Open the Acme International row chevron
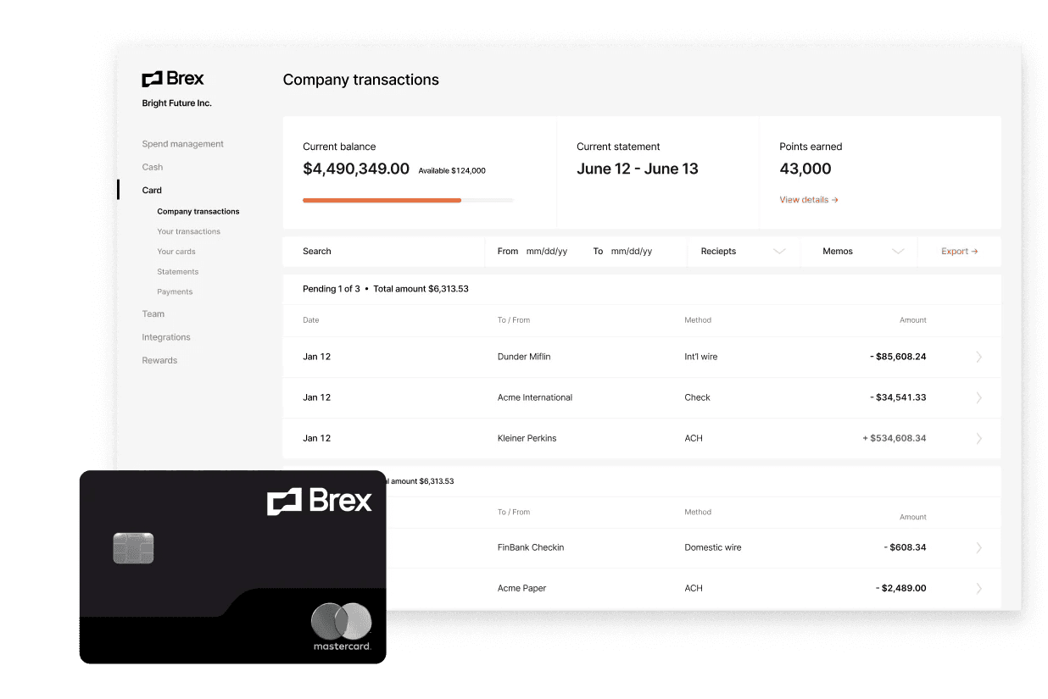Image resolution: width=1048 pixels, height=699 pixels. click(x=979, y=397)
